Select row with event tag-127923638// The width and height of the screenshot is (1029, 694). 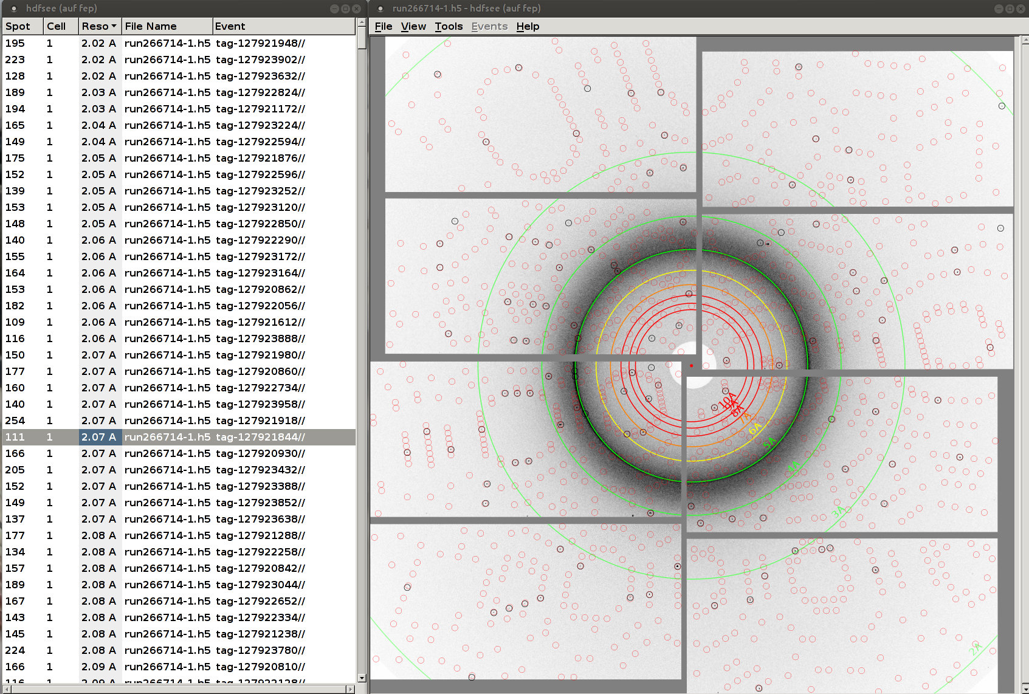click(179, 519)
